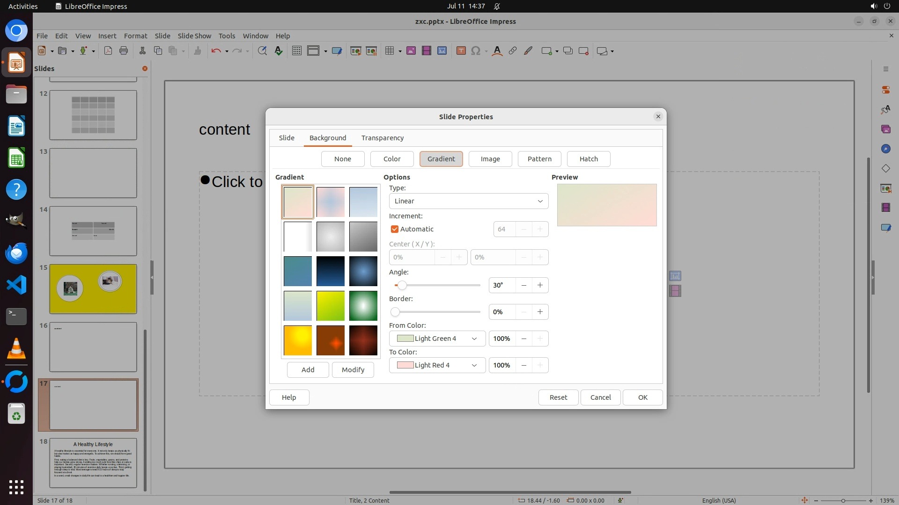This screenshot has width=899, height=505.
Task: Click the Print icon in toolbar
Action: click(124, 51)
